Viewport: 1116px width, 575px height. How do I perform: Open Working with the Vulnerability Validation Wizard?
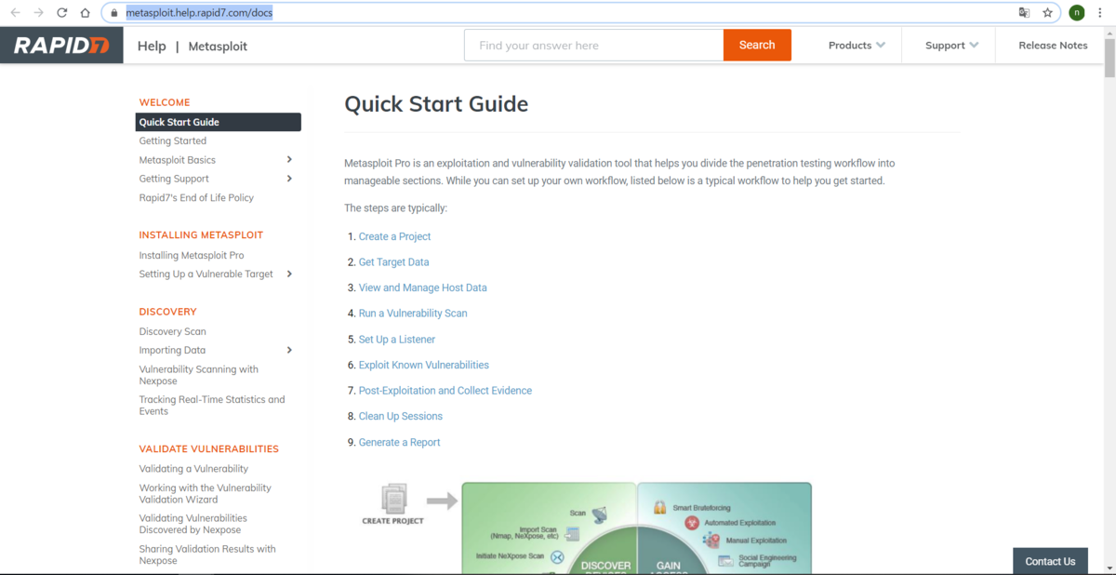click(x=206, y=493)
